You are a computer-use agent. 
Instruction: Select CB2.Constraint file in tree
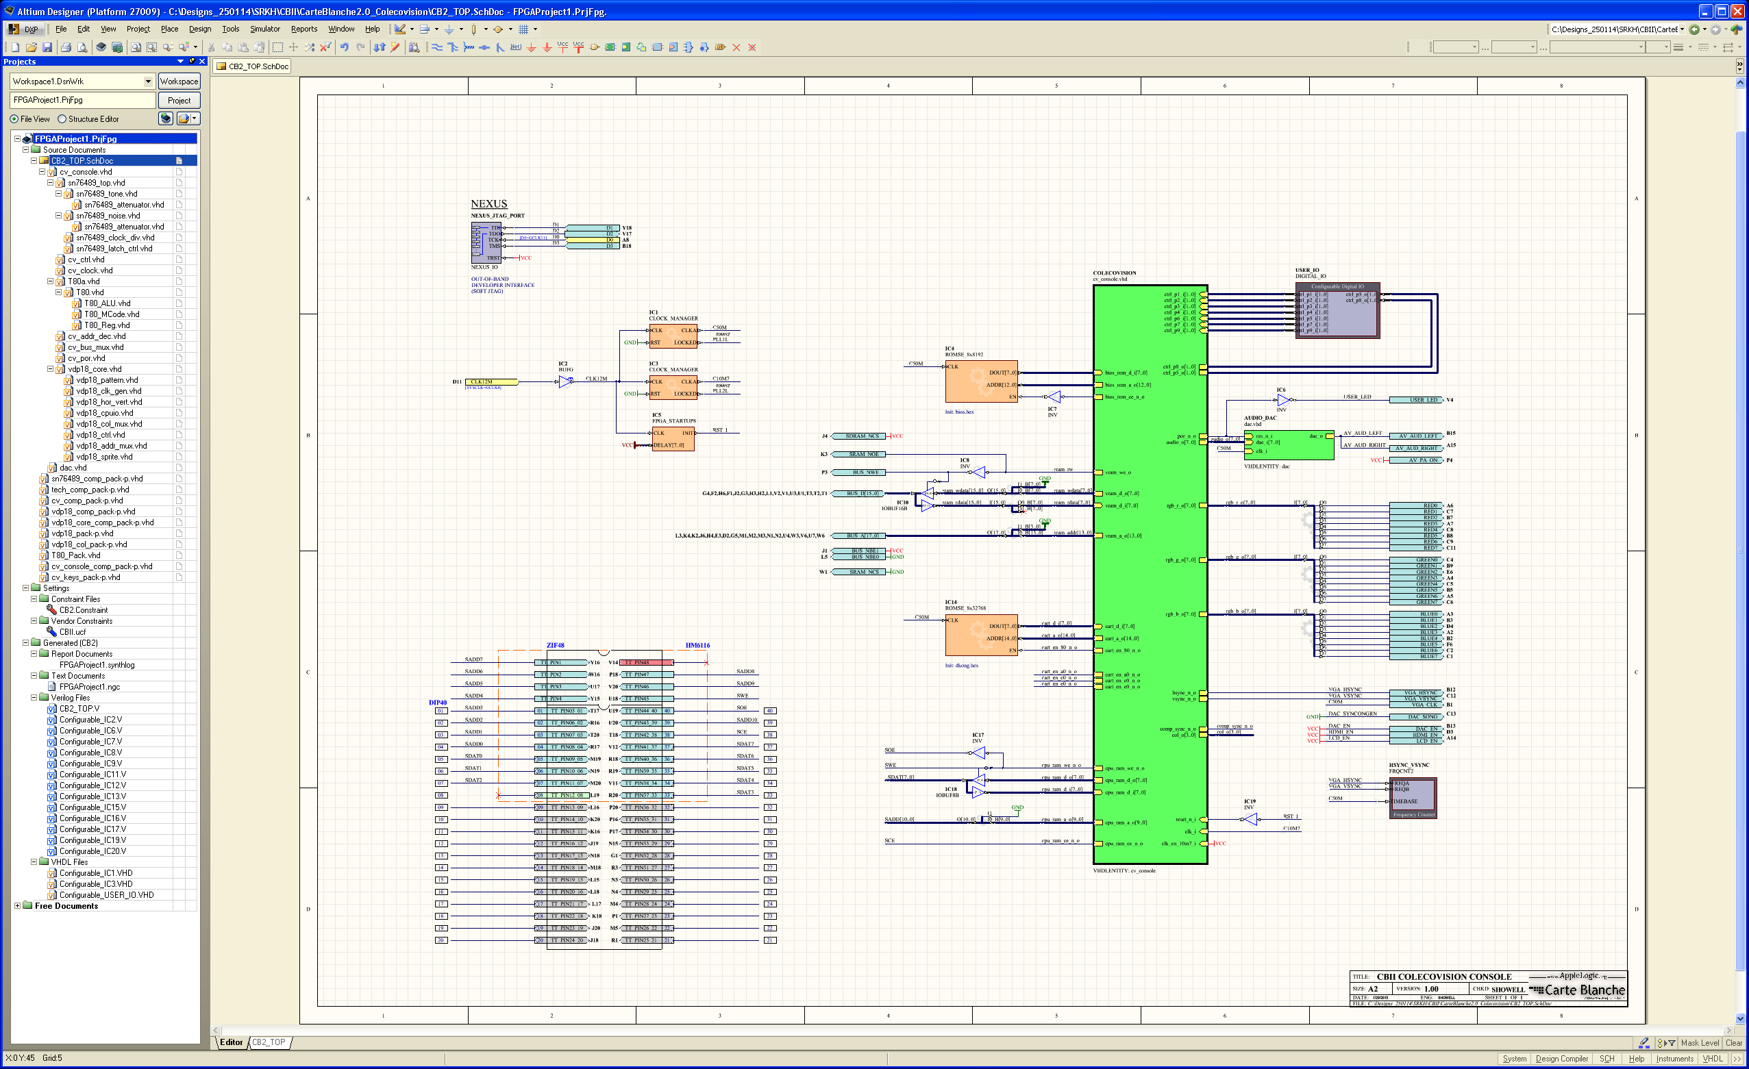[x=84, y=610]
